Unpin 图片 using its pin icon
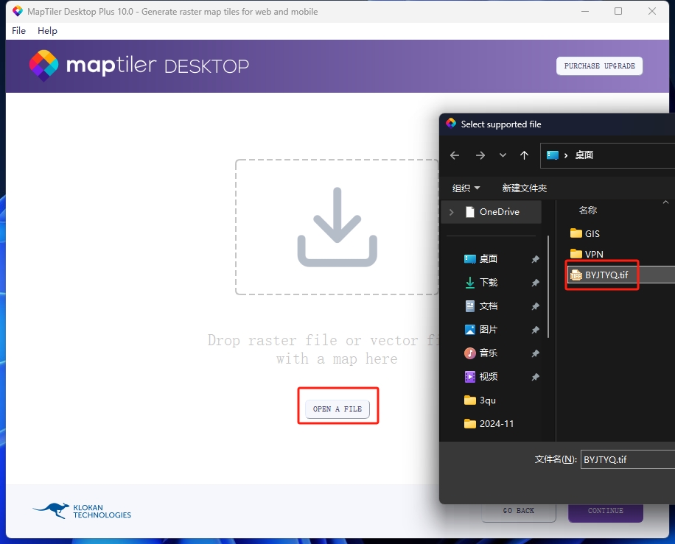This screenshot has width=675, height=544. [535, 330]
